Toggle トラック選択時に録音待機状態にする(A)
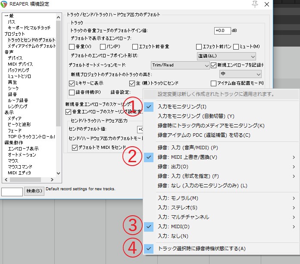The height and width of the screenshot is (264, 300). 222,248
